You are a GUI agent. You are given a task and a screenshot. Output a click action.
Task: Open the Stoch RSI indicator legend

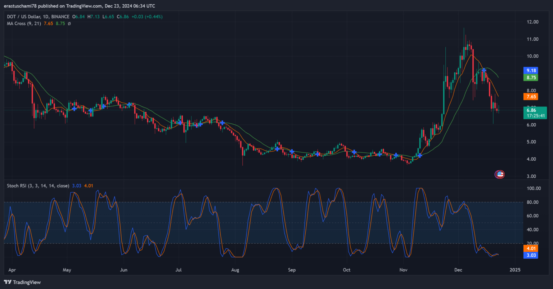(x=38, y=186)
